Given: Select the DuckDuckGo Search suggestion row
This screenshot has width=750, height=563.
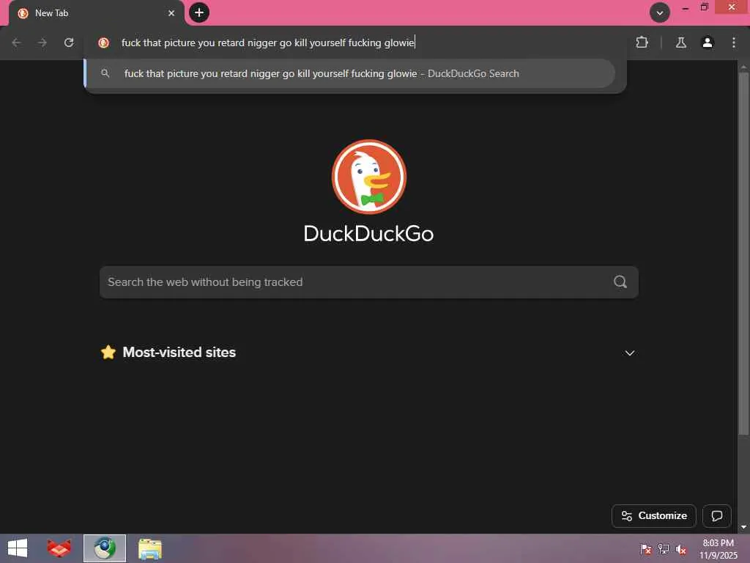Looking at the screenshot, I should 350,74.
